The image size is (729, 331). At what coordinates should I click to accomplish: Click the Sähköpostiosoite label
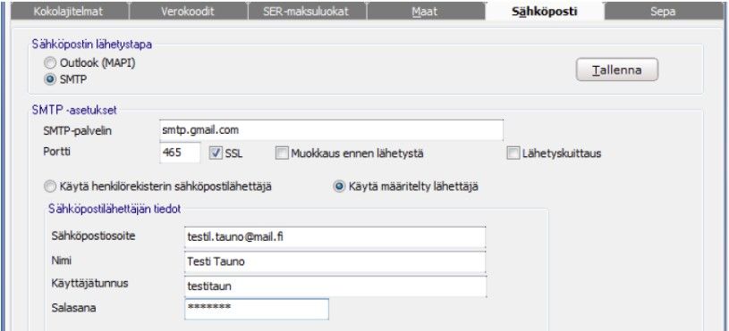coord(93,236)
